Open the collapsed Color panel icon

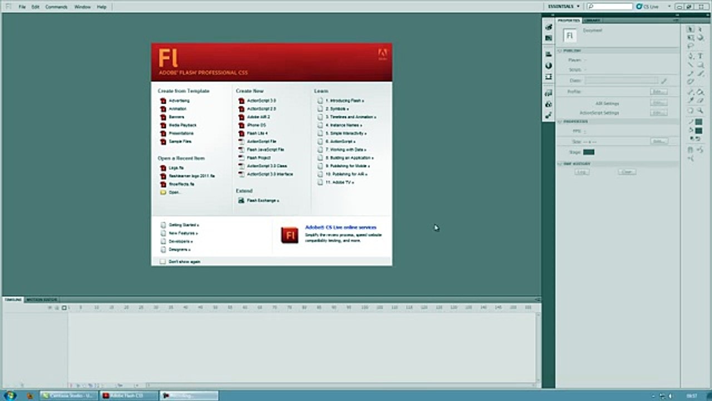pyautogui.click(x=549, y=27)
